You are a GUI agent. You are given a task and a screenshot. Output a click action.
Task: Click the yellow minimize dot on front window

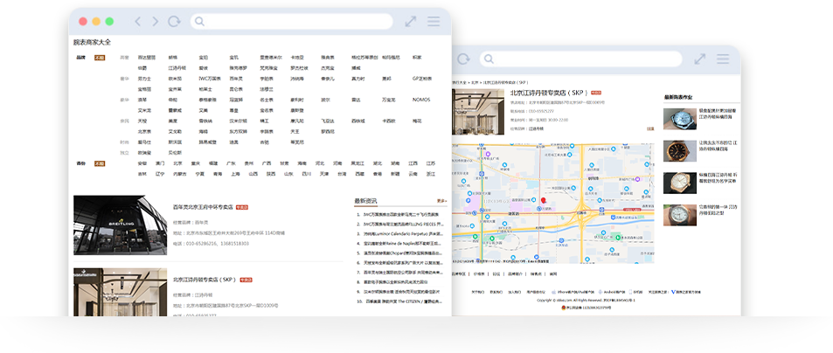[96, 21]
